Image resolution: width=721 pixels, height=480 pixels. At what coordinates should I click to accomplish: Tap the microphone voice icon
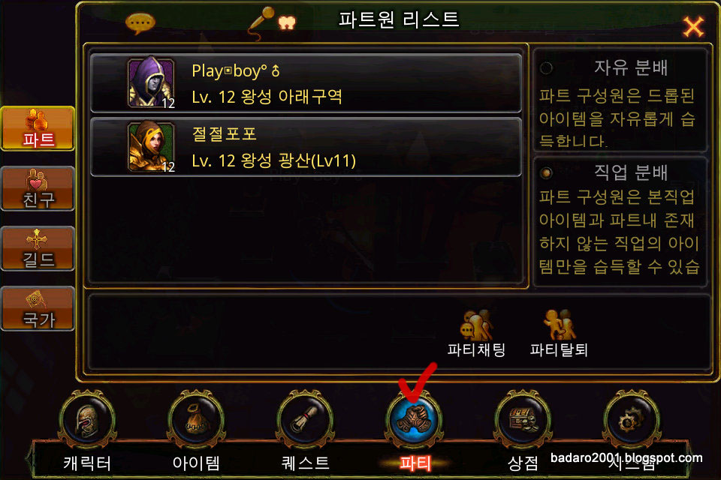261,23
